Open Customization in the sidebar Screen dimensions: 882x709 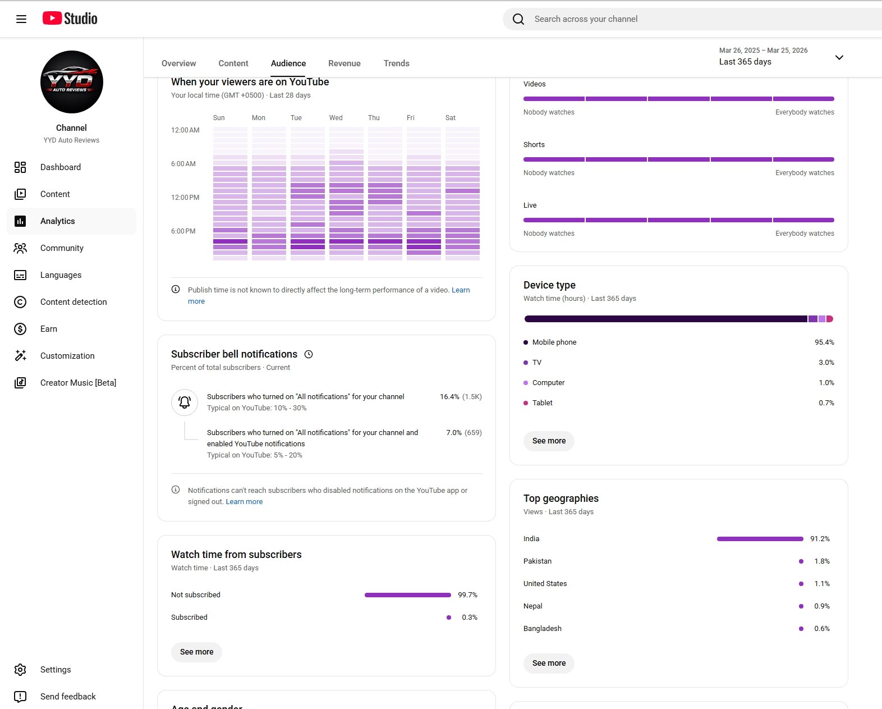tap(67, 356)
